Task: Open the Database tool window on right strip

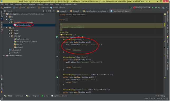Action: pyautogui.click(x=168, y=66)
